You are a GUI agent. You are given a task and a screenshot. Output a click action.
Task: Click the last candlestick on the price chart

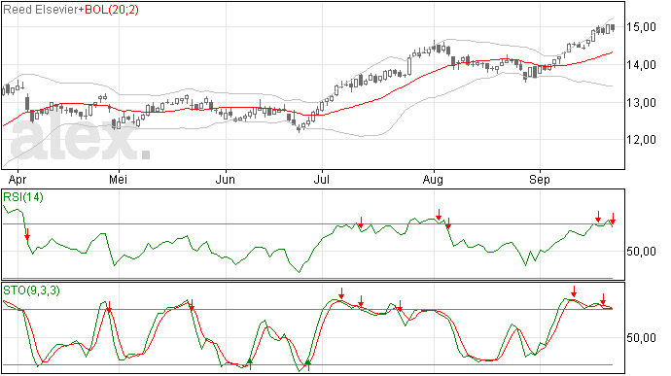point(613,27)
